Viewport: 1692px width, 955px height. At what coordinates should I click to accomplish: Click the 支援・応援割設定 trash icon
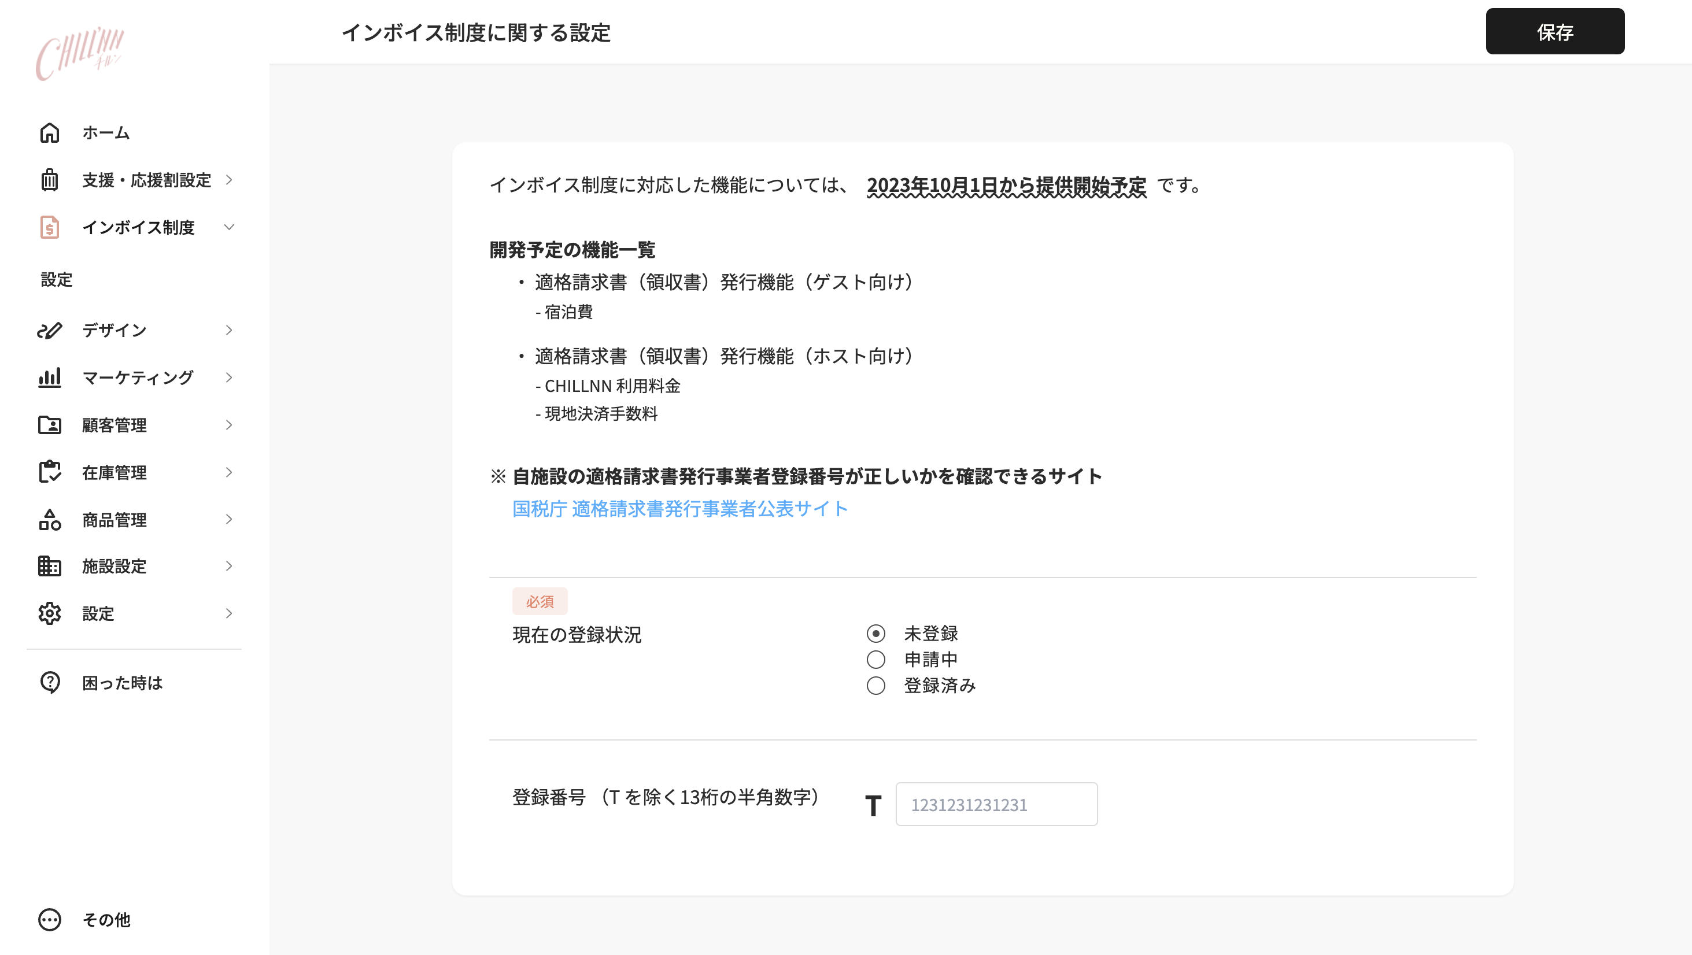point(49,180)
